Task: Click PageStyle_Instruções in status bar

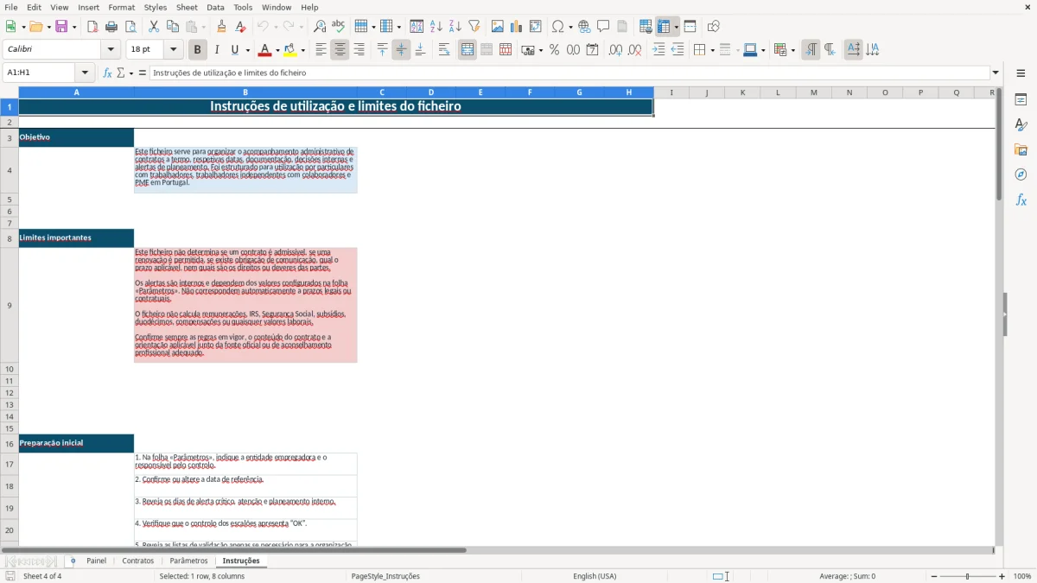Action: tap(385, 576)
